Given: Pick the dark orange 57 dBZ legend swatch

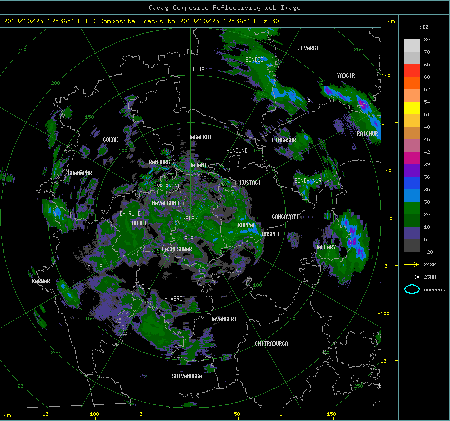Looking at the screenshot, I should coord(412,83).
